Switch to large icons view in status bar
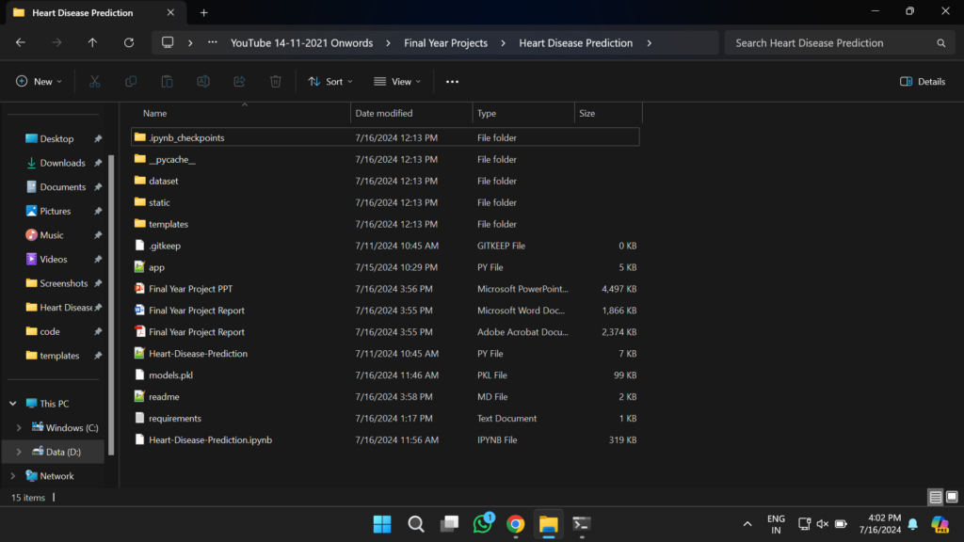964x542 pixels. [952, 497]
